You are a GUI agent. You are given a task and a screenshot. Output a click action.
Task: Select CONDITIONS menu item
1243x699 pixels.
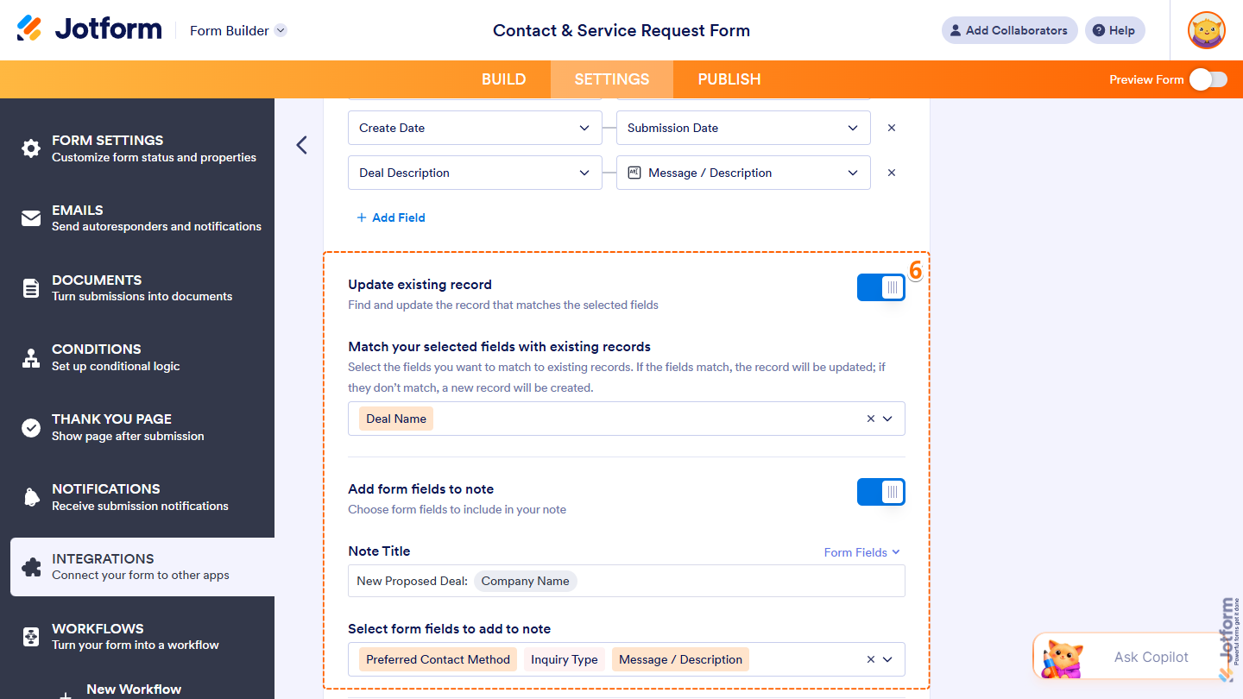[x=137, y=357]
